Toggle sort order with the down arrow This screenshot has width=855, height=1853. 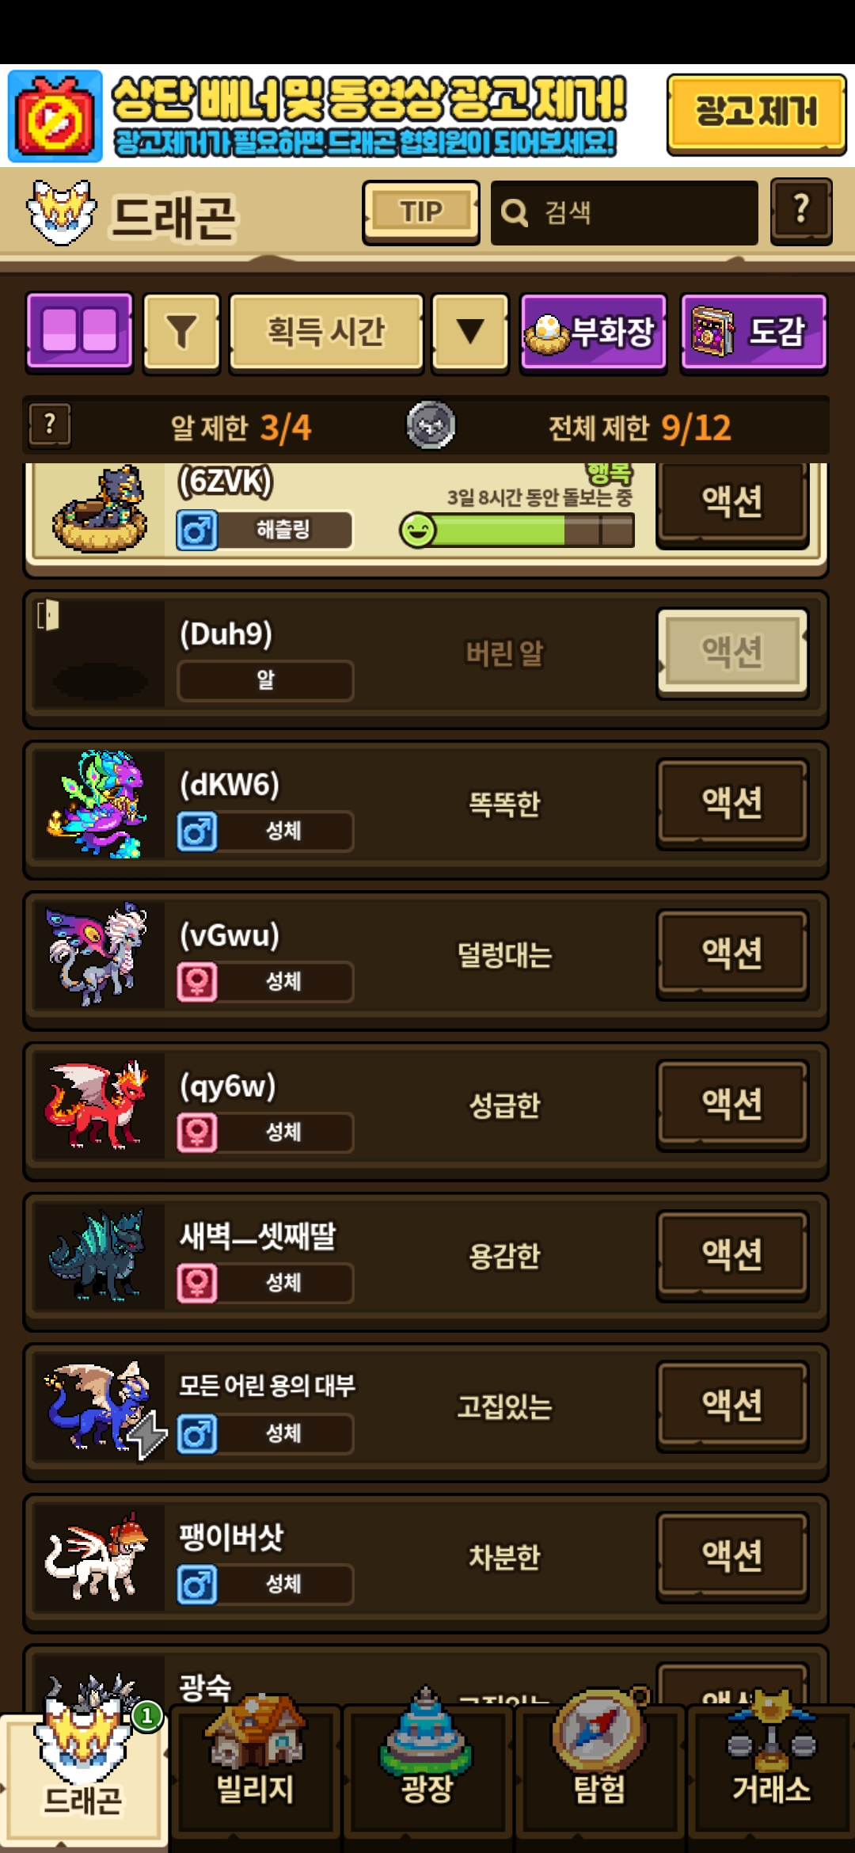(470, 331)
